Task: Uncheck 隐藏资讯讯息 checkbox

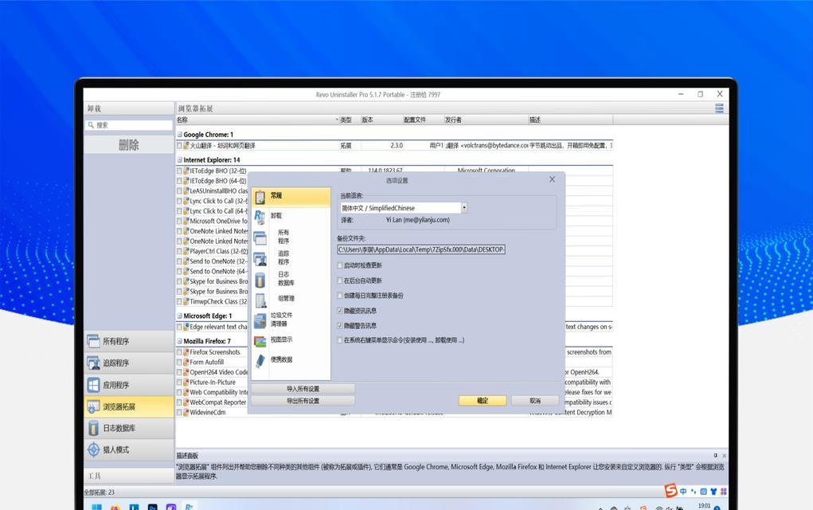Action: 340,311
